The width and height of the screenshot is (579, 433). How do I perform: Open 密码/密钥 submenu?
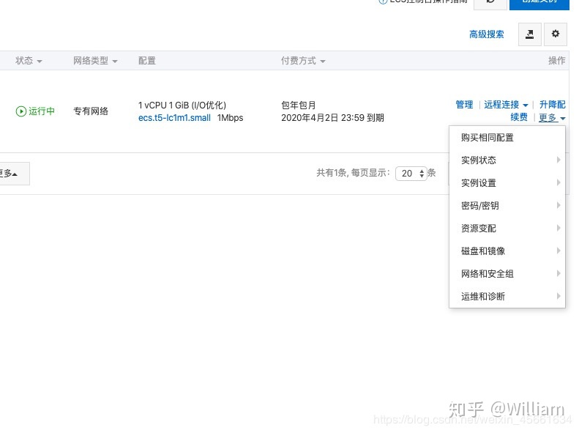pyautogui.click(x=507, y=206)
